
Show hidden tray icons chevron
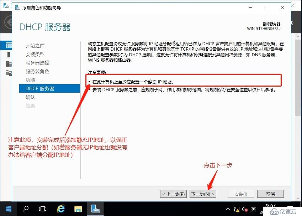click(x=228, y=209)
